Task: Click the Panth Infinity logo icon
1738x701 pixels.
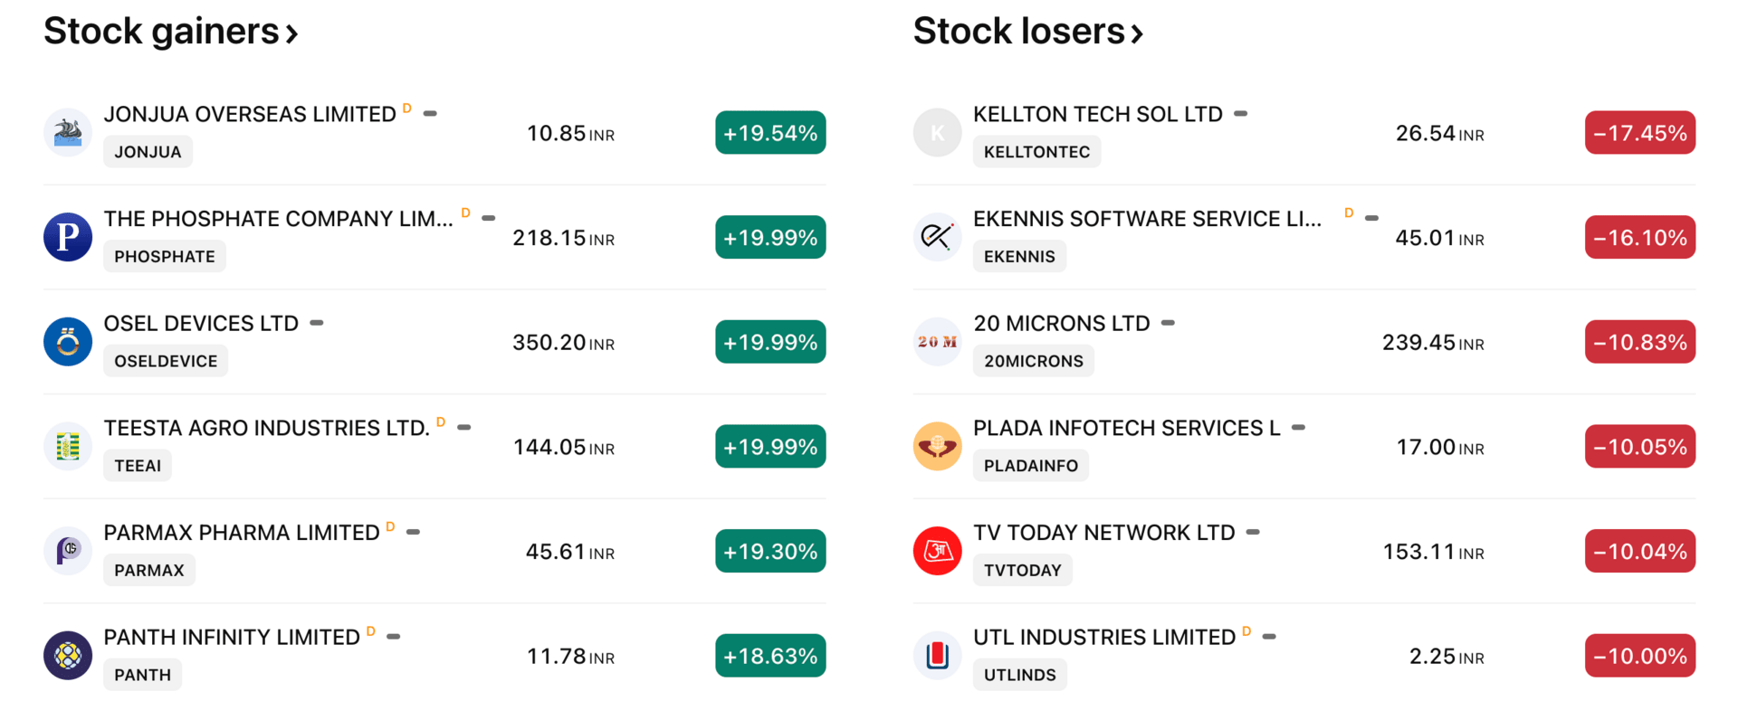Action: (68, 656)
